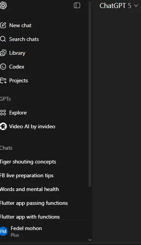
Task: Open Video AI by invideo avatar icon
Action: tap(3, 126)
